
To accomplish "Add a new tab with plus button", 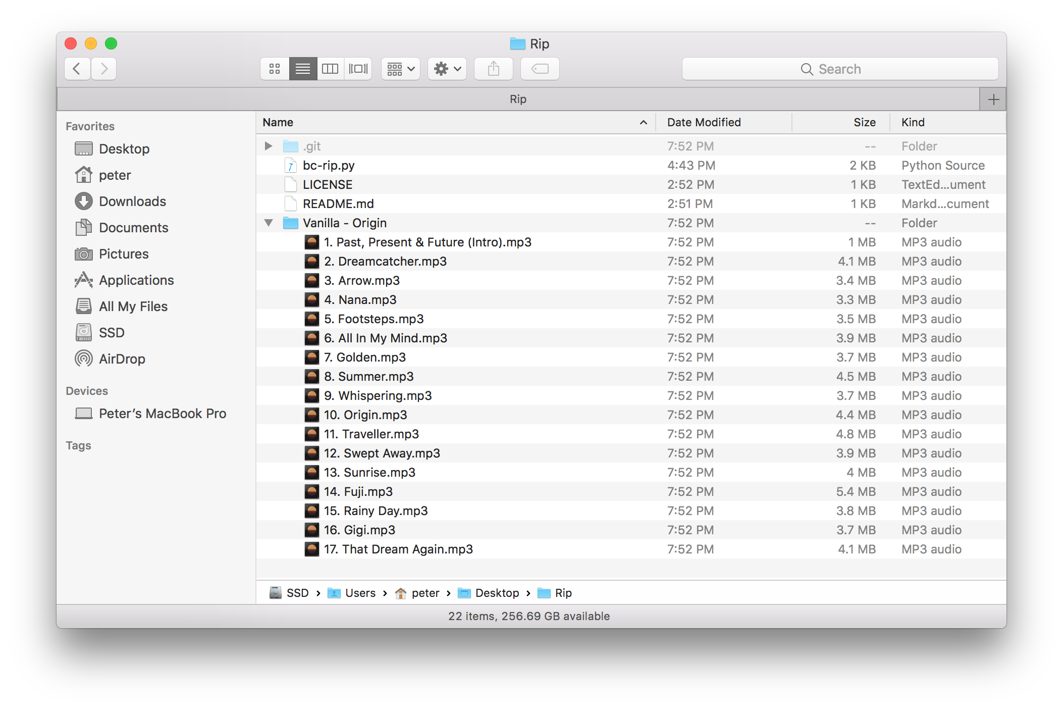I will coord(993,99).
